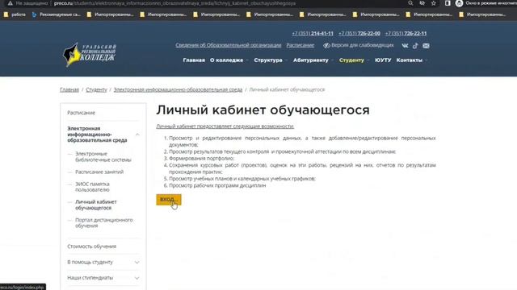Open 'Расписание занятий' sidebar item
This screenshot has width=517, height=290.
(x=99, y=172)
